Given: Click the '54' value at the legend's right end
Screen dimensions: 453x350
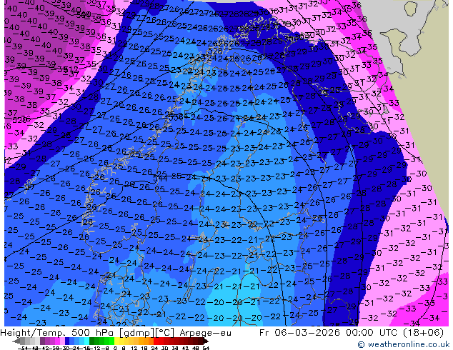Looking at the screenshot, I should tap(206, 348).
